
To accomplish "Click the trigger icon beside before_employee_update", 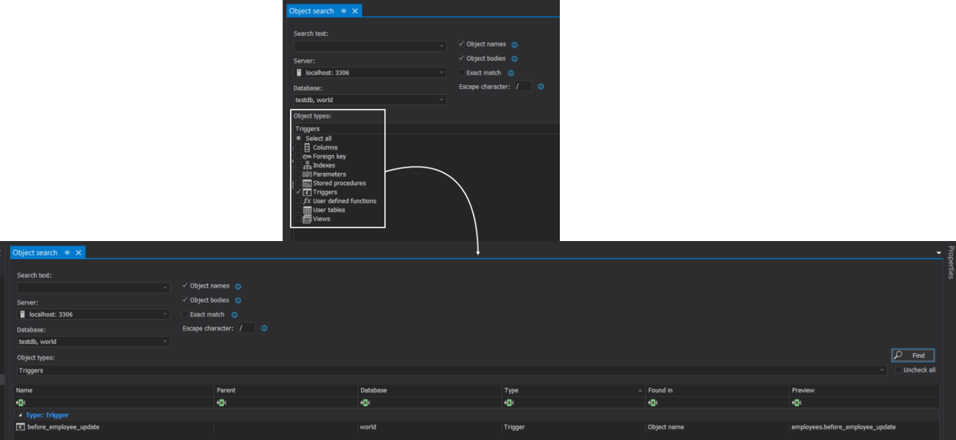I will [x=21, y=427].
